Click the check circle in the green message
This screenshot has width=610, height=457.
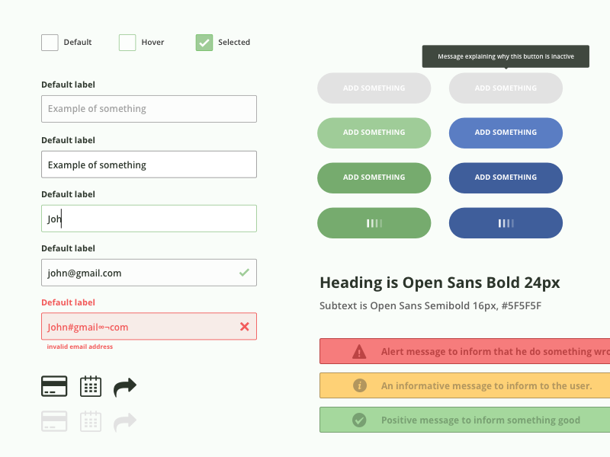pos(359,420)
